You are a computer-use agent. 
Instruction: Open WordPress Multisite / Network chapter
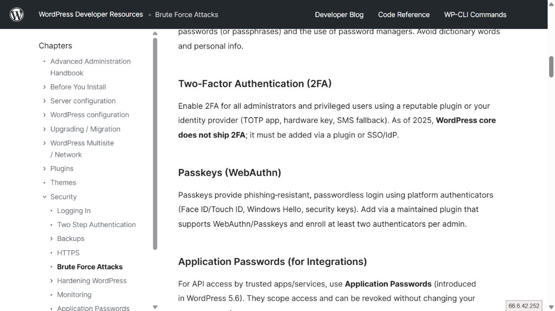click(x=82, y=149)
